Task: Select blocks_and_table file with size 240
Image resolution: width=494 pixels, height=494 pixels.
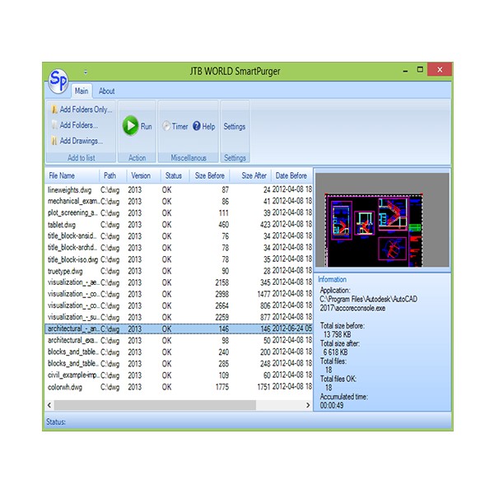Action: tap(179, 352)
